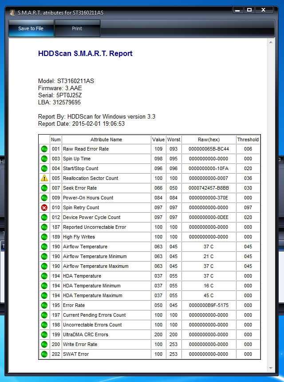Click green icon for Reported Uncorrectable Error
284x382 pixels.
pyautogui.click(x=44, y=227)
